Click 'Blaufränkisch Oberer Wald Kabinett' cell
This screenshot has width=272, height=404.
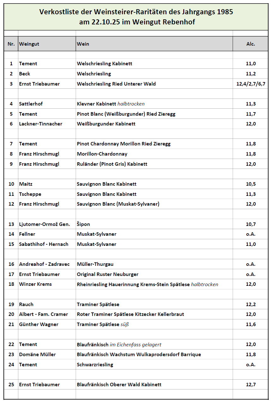tap(119, 385)
